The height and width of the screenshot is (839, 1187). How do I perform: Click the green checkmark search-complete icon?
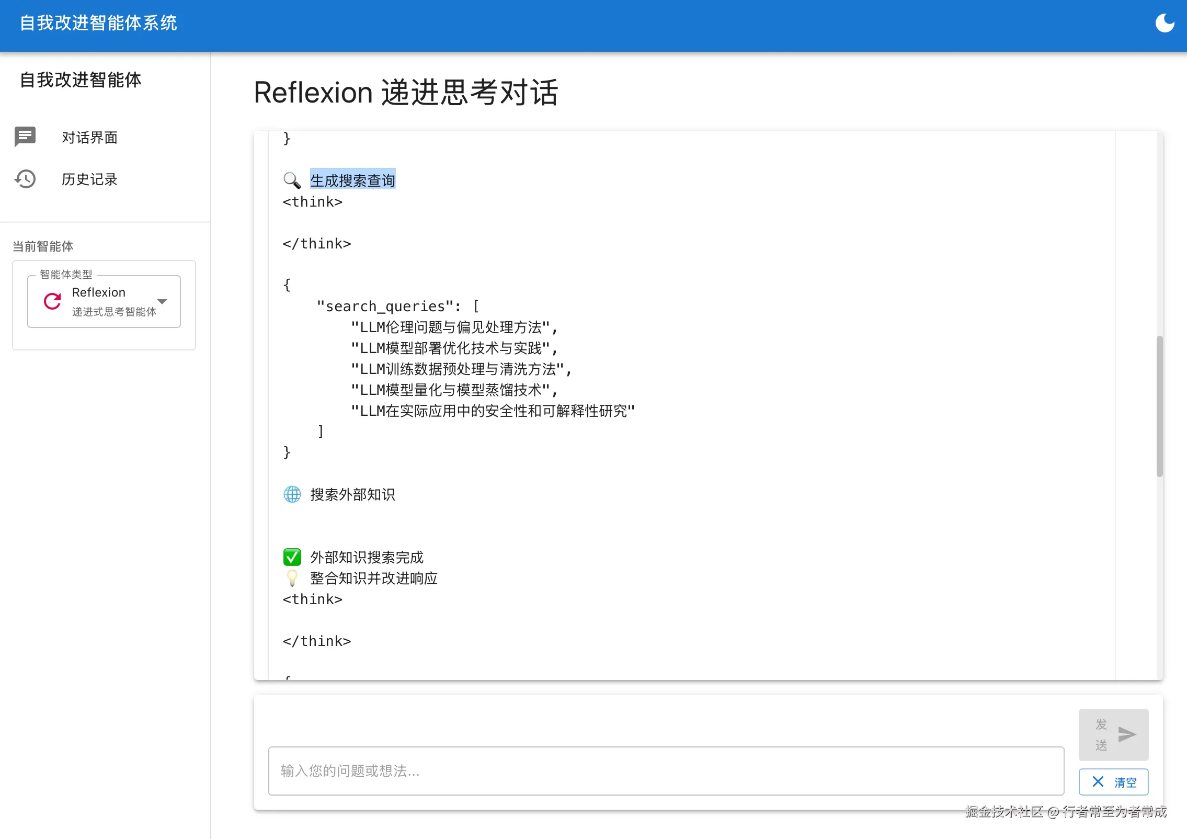[292, 557]
